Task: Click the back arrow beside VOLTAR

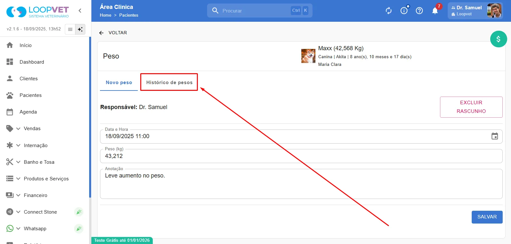Action: pos(101,33)
